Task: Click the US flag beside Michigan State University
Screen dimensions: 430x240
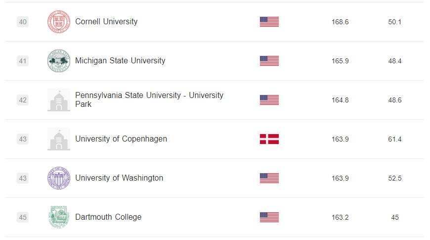Action: point(269,61)
